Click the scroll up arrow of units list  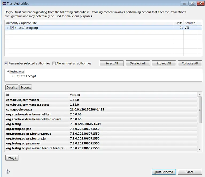tap(199, 94)
